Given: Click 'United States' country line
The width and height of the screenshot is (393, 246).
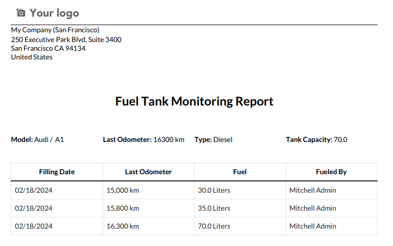Looking at the screenshot, I should (x=32, y=57).
